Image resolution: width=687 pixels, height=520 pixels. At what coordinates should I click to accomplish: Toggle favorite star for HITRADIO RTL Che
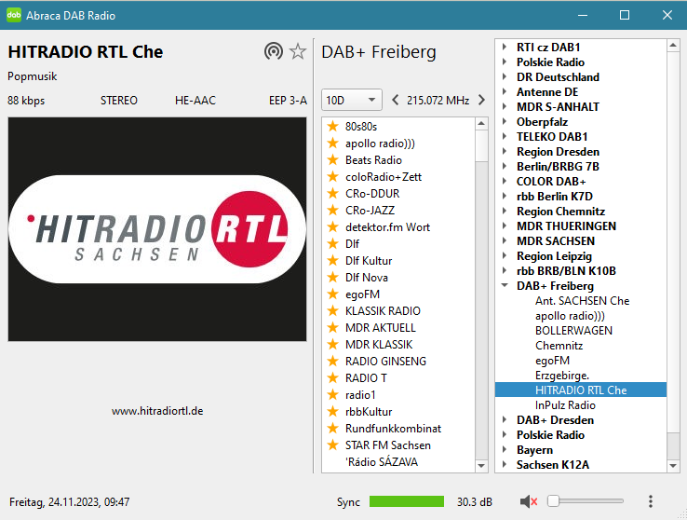click(x=298, y=51)
